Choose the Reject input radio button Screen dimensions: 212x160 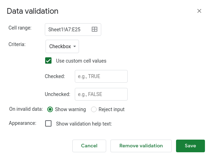click(x=94, y=109)
